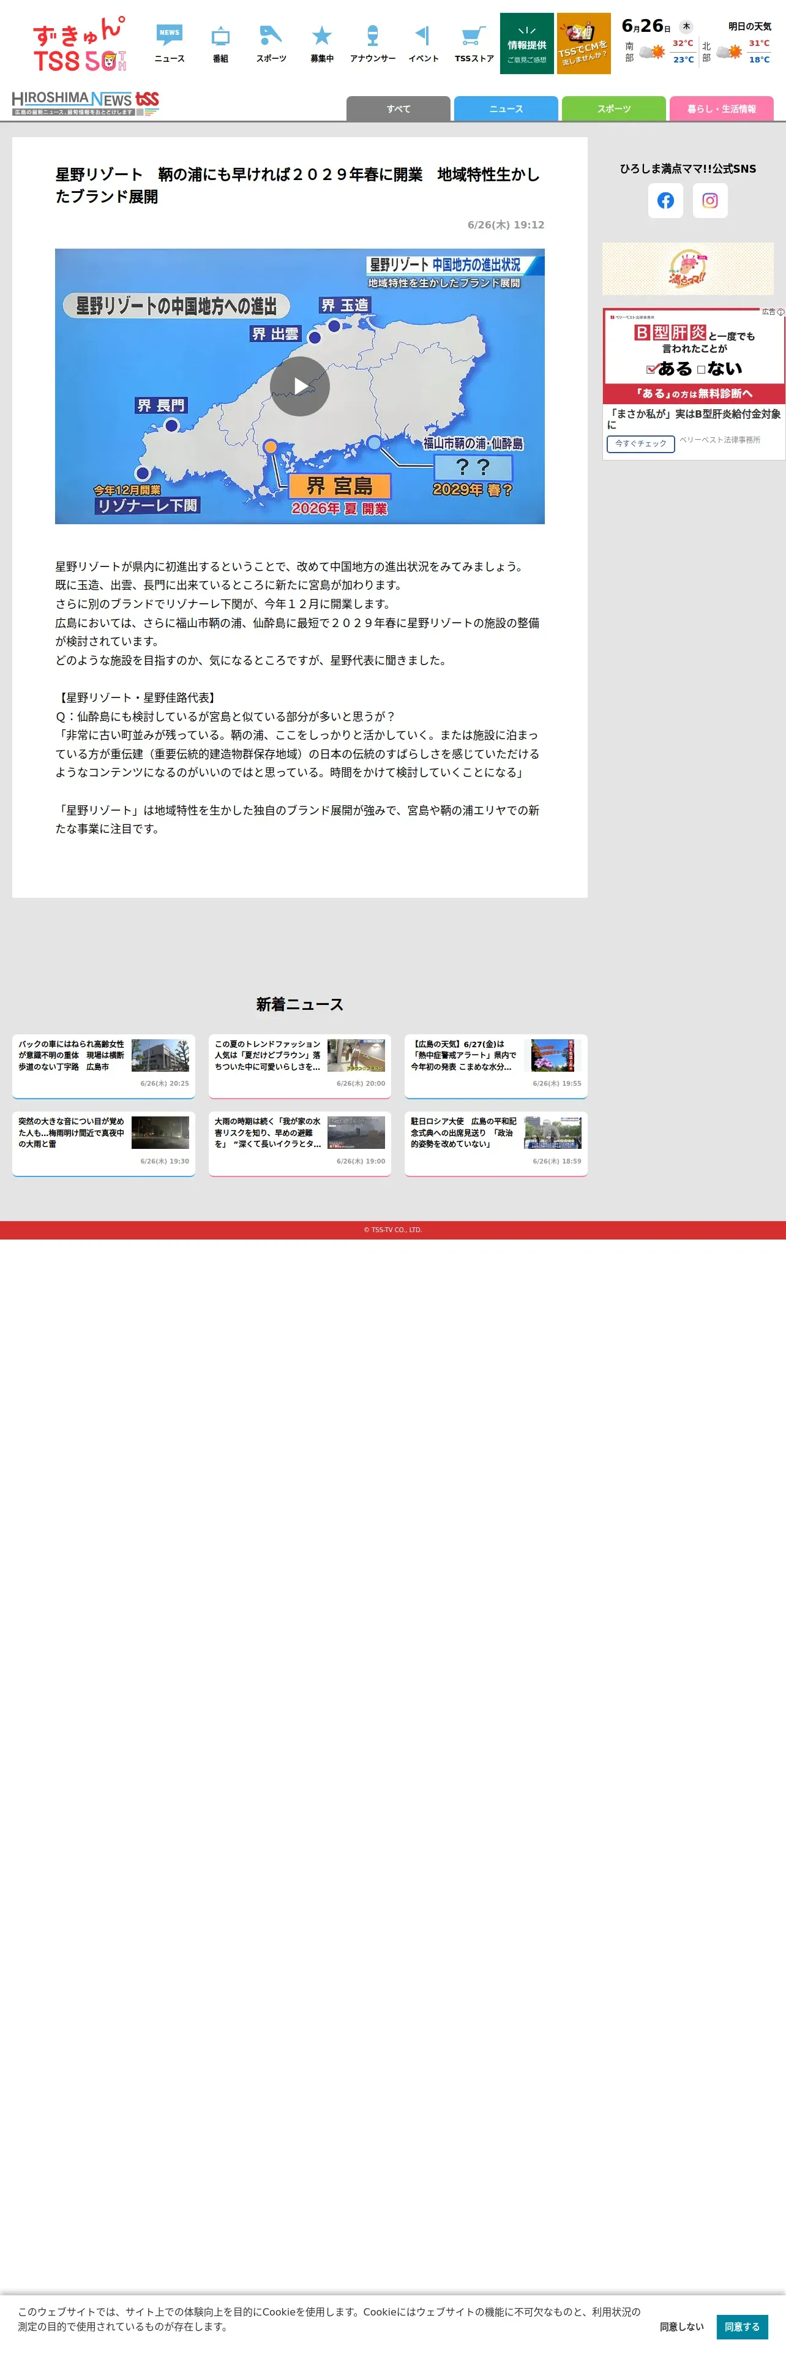Click the ひろしま満点ママ banner

(688, 268)
